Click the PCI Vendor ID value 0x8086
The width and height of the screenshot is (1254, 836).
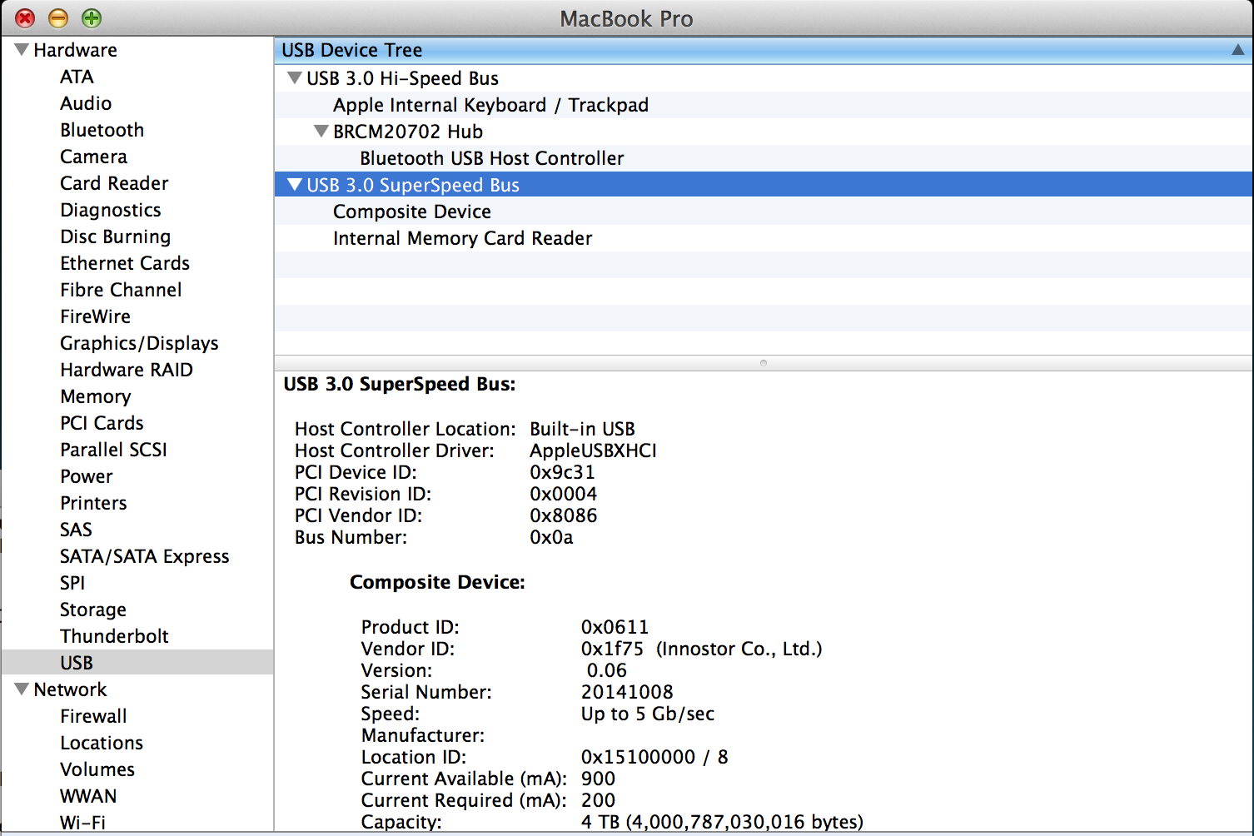click(564, 515)
